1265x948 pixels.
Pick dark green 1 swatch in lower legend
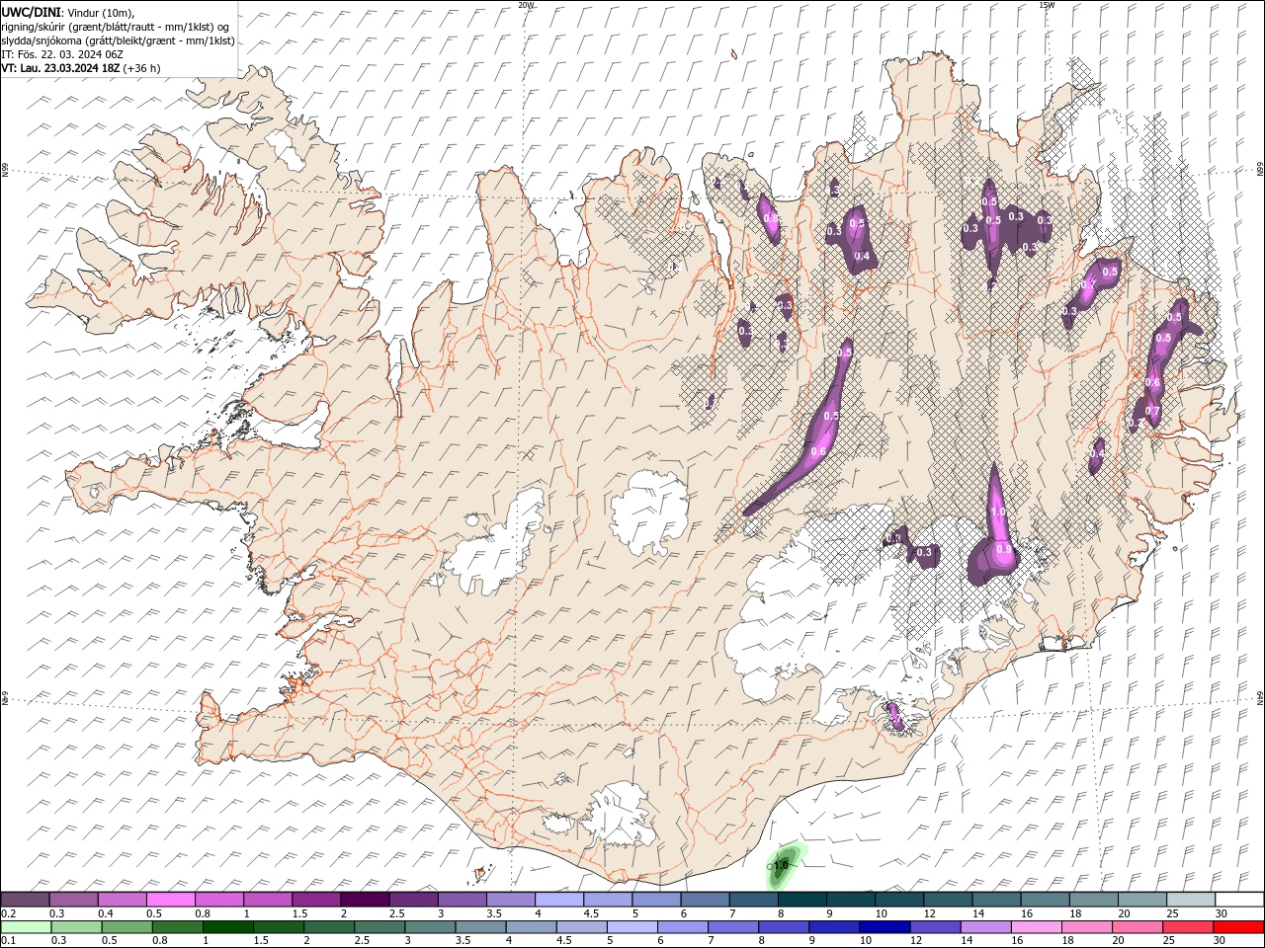[x=228, y=927]
